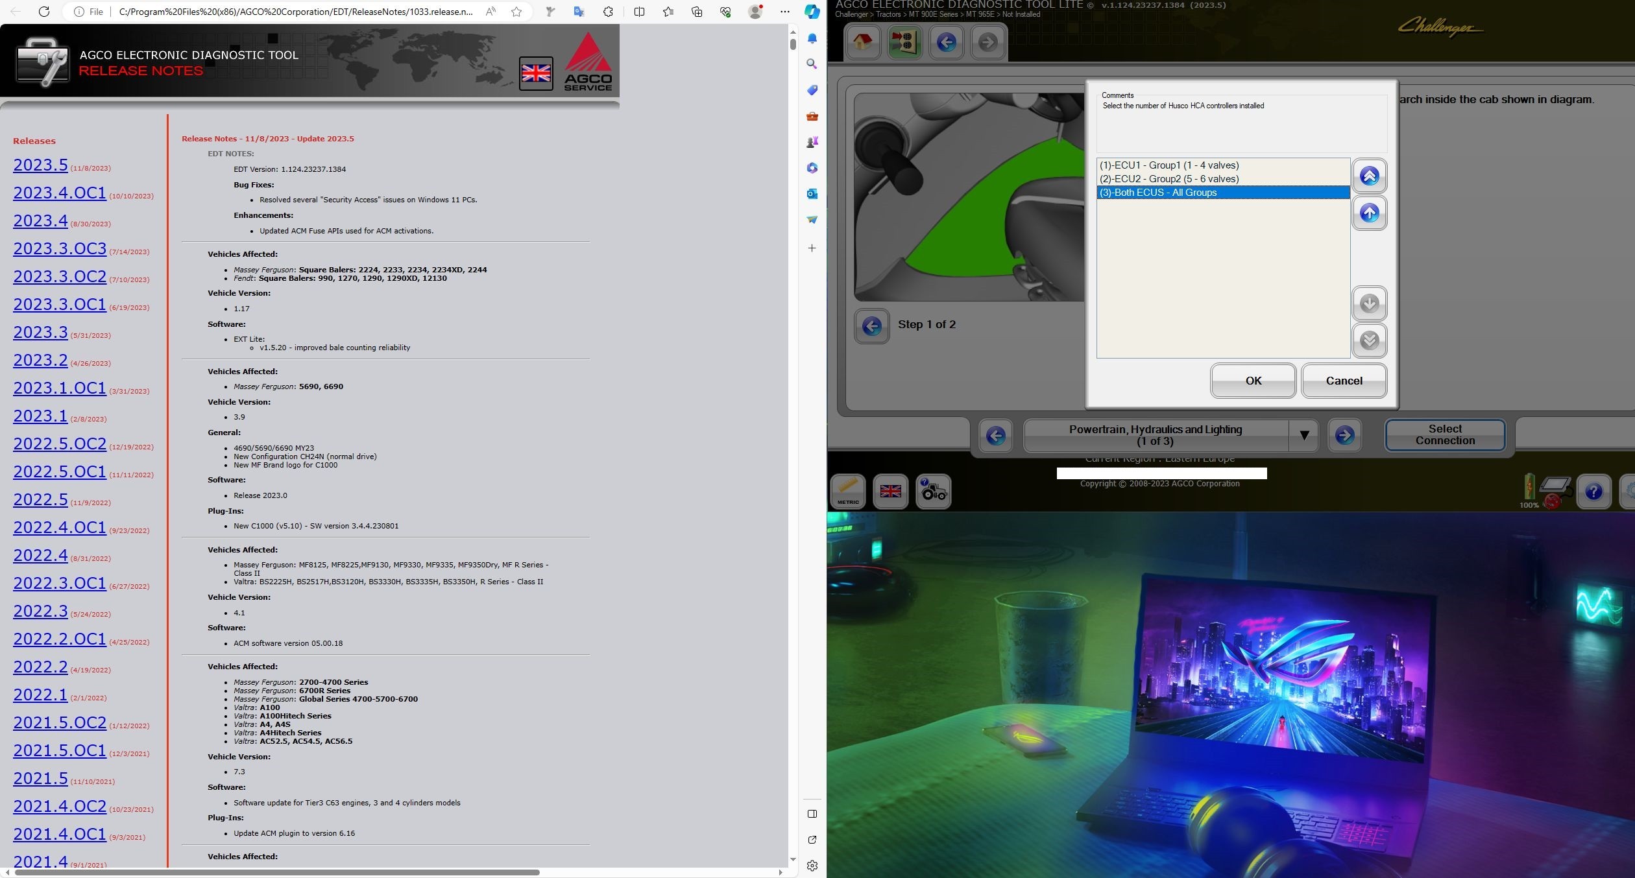The height and width of the screenshot is (878, 1635).
Task: Open Edge extensions puzzle icon
Action: click(608, 12)
